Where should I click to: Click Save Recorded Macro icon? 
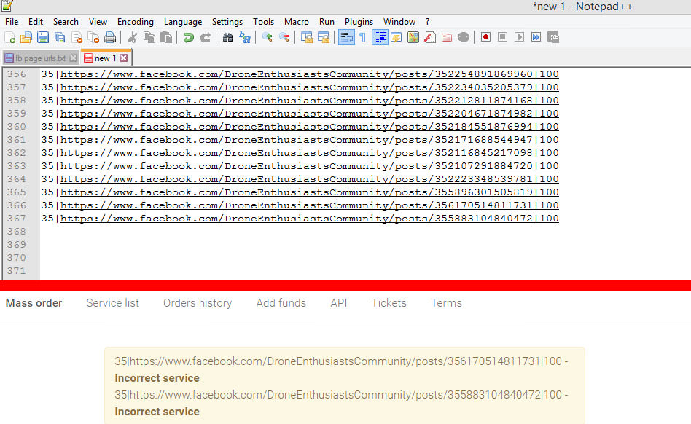point(553,37)
